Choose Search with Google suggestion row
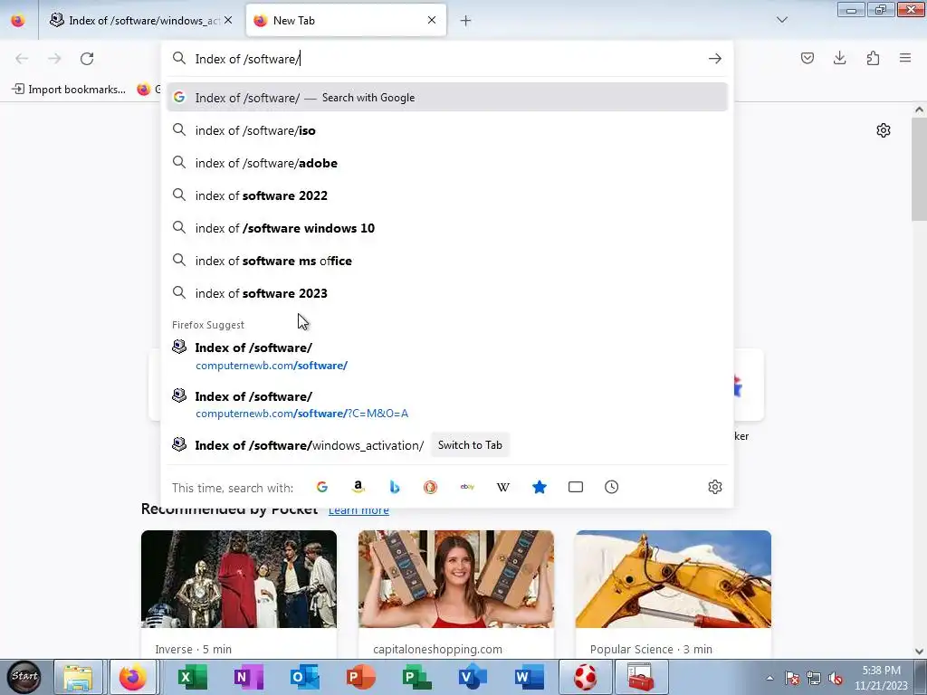Viewport: 927px width, 695px height. tap(447, 98)
